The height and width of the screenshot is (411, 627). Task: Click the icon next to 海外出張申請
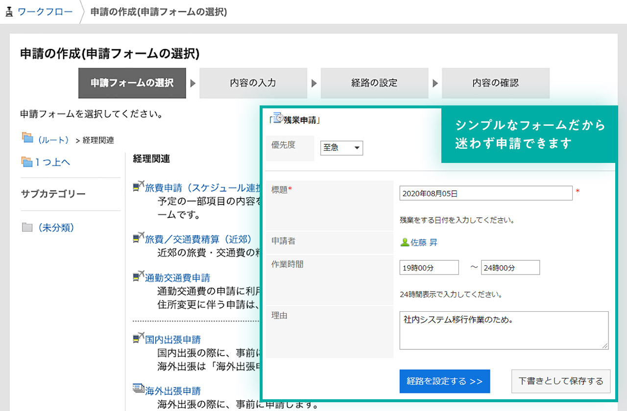tap(139, 389)
